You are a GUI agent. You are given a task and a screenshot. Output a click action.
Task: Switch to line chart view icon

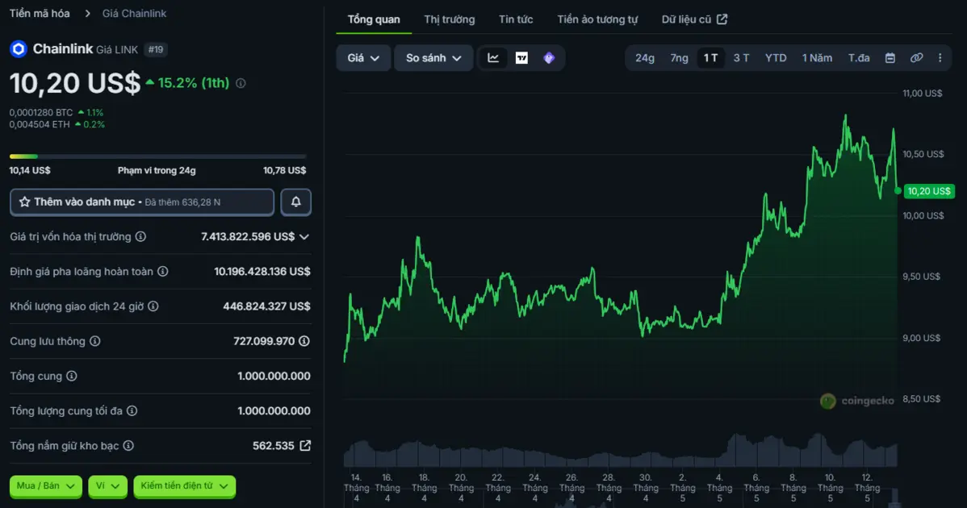tap(493, 58)
